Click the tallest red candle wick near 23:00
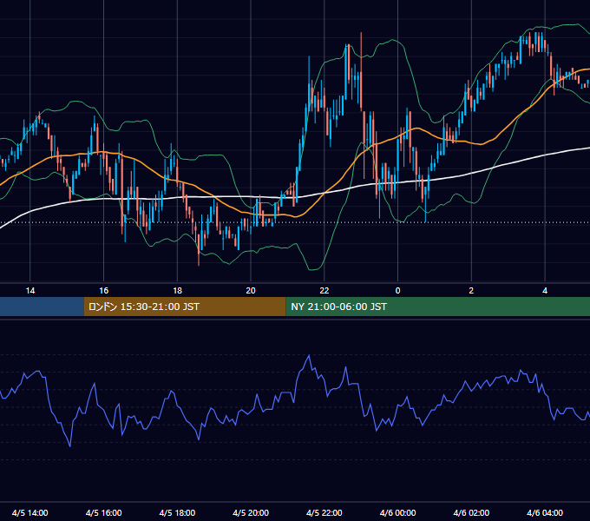 pos(361,71)
